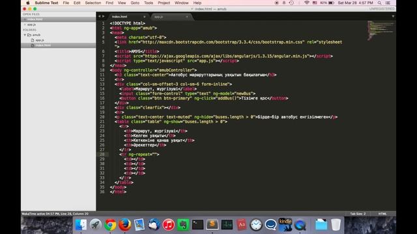This screenshot has width=417, height=234.
Task: Click the date and time in menu bar
Action: point(355,3)
